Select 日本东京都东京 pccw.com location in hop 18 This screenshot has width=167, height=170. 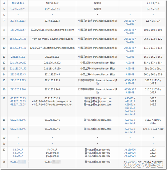(98, 120)
